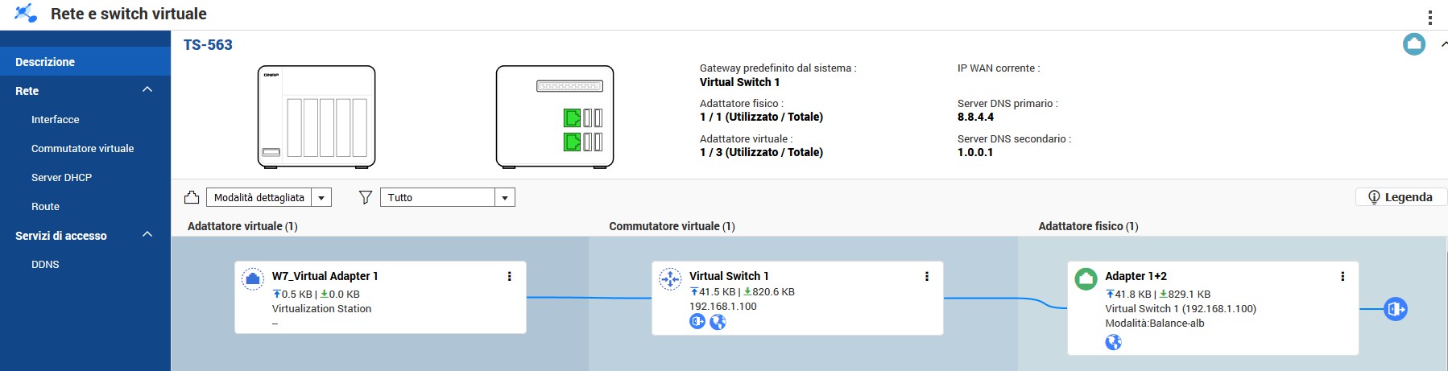Screen dimensions: 1448x371
Task: Open Adapter 1+2 three-dot options menu
Action: point(1342,276)
